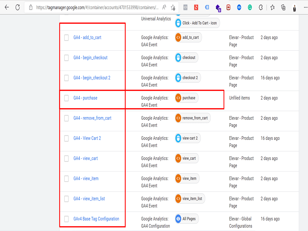Open the GA4 - add_to_cart tag
The image size is (308, 231).
click(87, 38)
